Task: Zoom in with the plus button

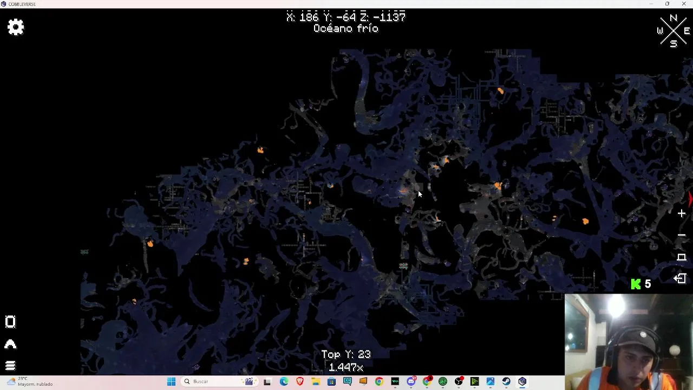Action: 682,213
